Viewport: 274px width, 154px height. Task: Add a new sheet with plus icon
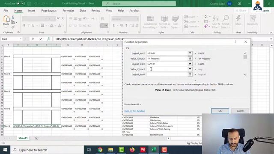36,138
